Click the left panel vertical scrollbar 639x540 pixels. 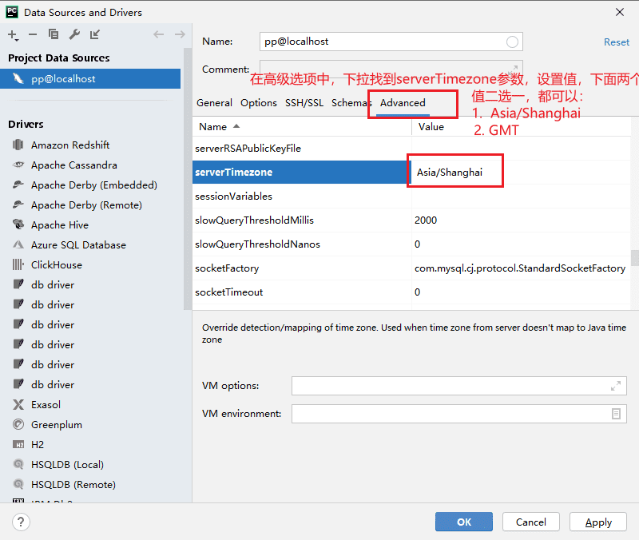188,179
